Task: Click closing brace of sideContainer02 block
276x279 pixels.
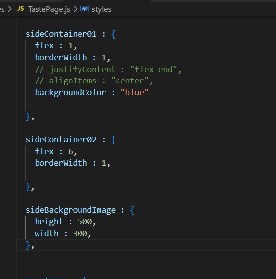Action: (28, 187)
